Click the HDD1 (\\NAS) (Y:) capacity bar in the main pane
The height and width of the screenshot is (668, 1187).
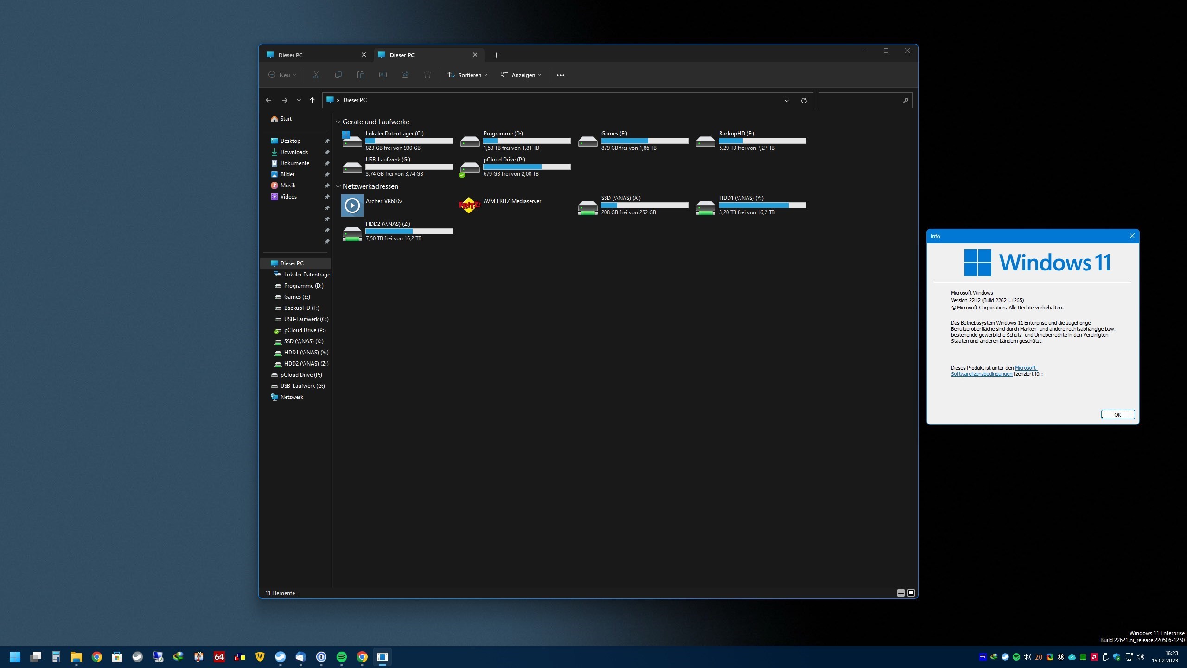762,205
